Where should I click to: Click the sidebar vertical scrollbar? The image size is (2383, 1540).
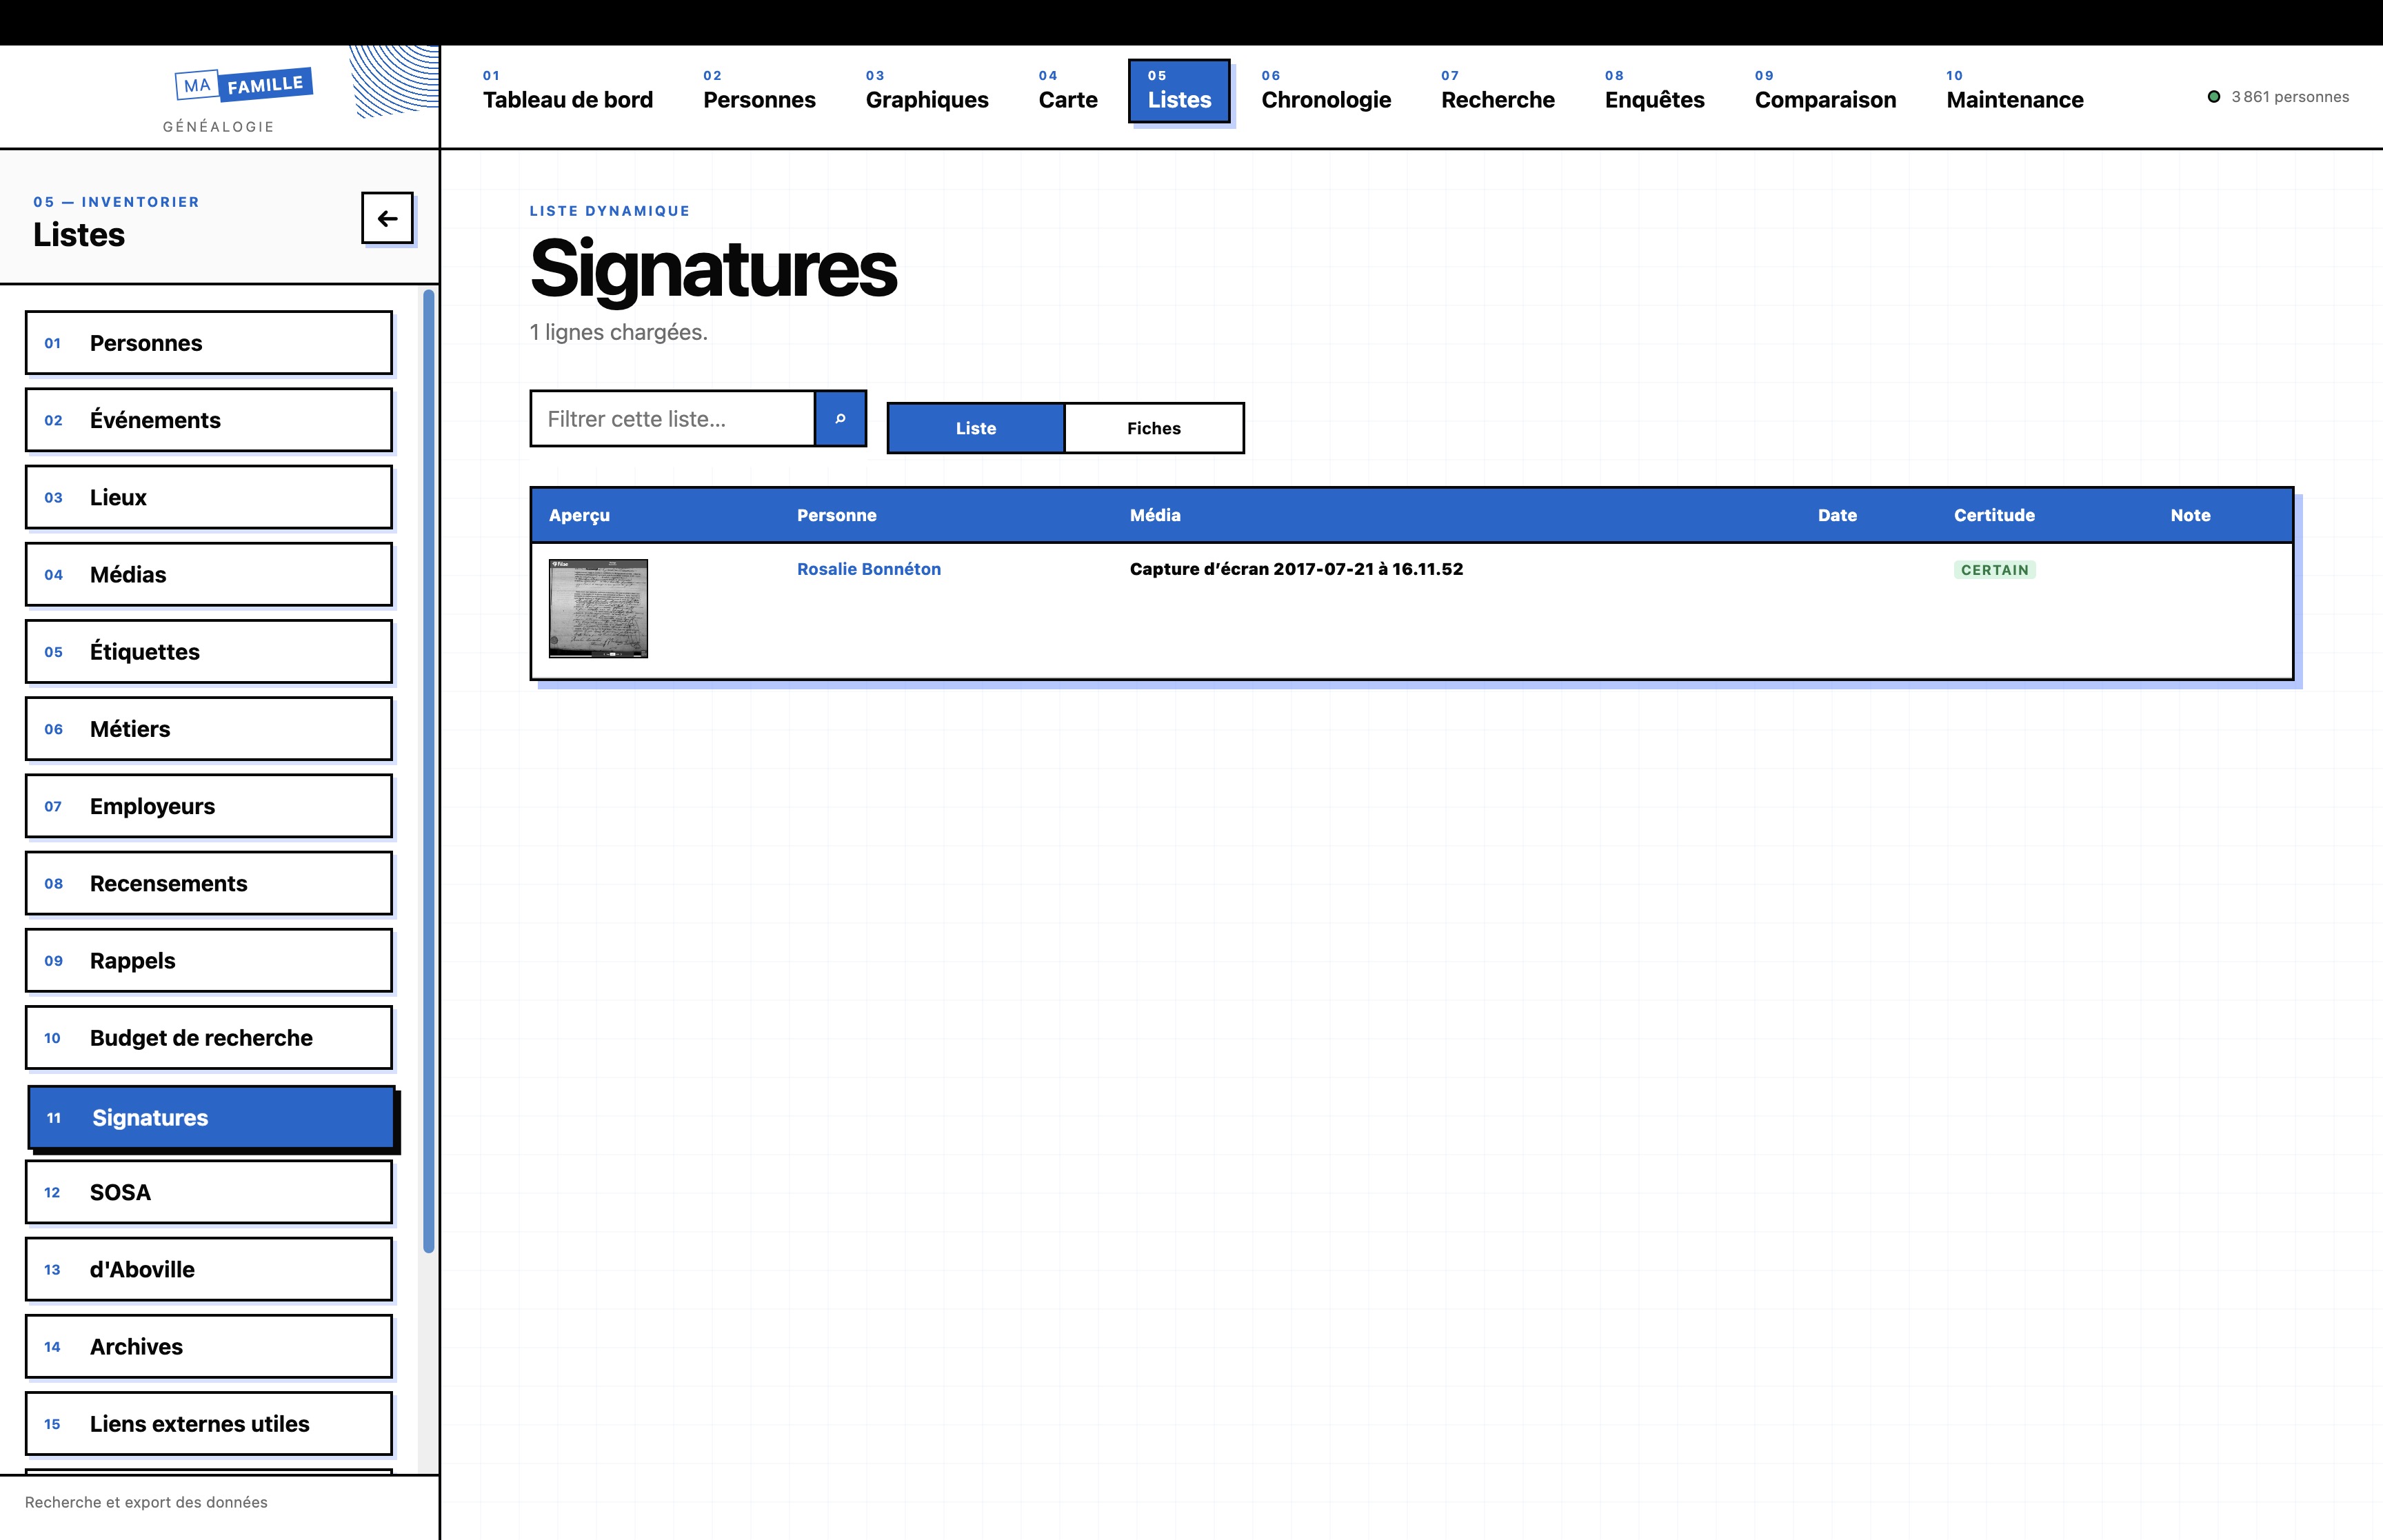429,770
